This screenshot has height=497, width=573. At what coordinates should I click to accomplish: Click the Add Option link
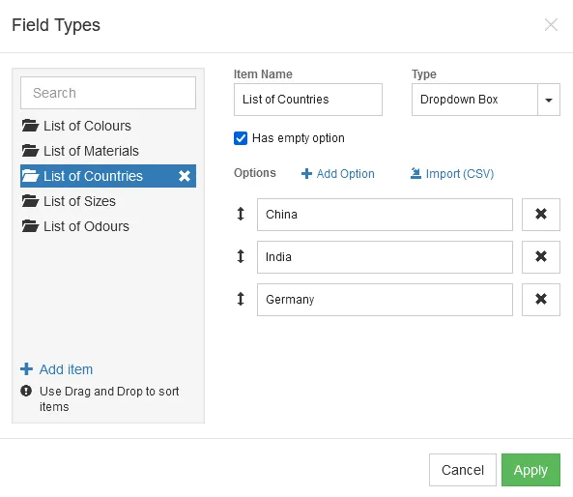[x=338, y=174]
